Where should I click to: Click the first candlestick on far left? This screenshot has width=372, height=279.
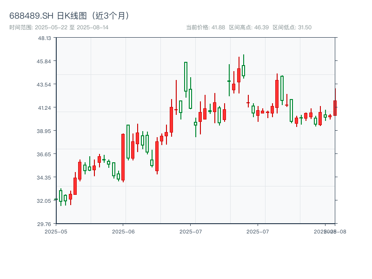tap(56, 199)
